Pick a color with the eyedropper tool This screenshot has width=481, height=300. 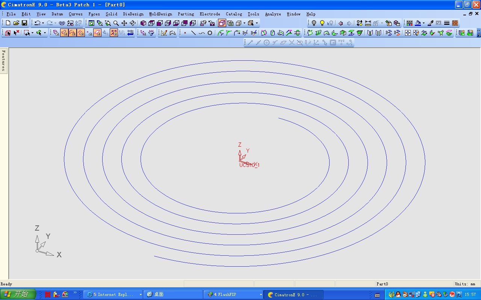click(x=431, y=23)
